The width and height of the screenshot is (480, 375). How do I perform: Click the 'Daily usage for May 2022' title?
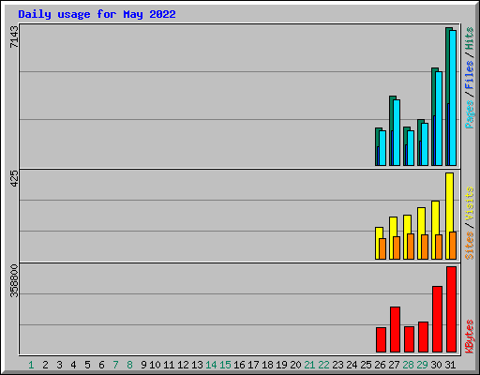(97, 14)
